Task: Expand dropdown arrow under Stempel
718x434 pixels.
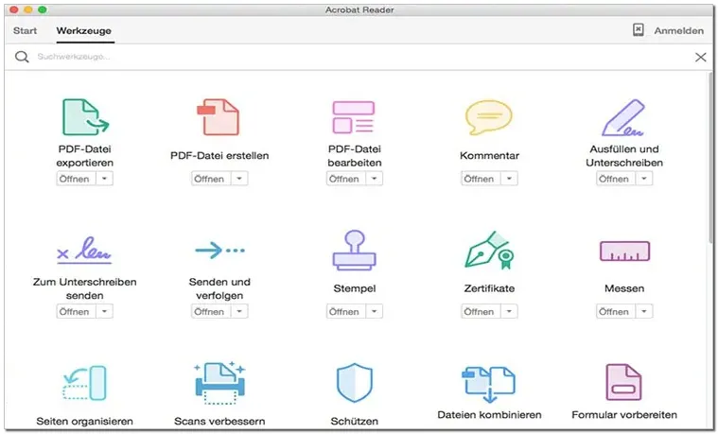Action: pyautogui.click(x=374, y=311)
